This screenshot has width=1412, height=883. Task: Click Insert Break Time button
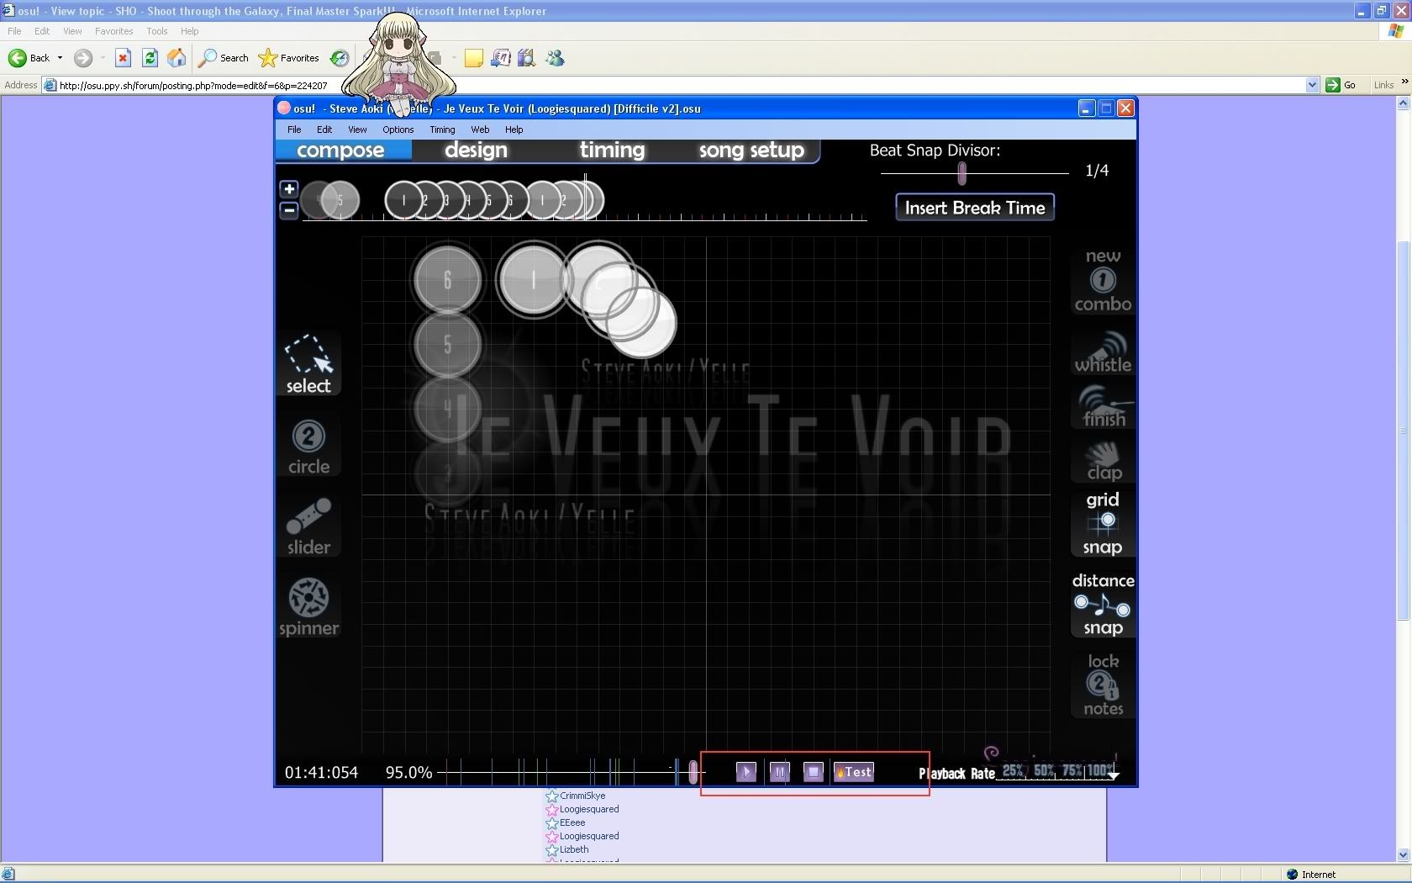[x=975, y=208]
